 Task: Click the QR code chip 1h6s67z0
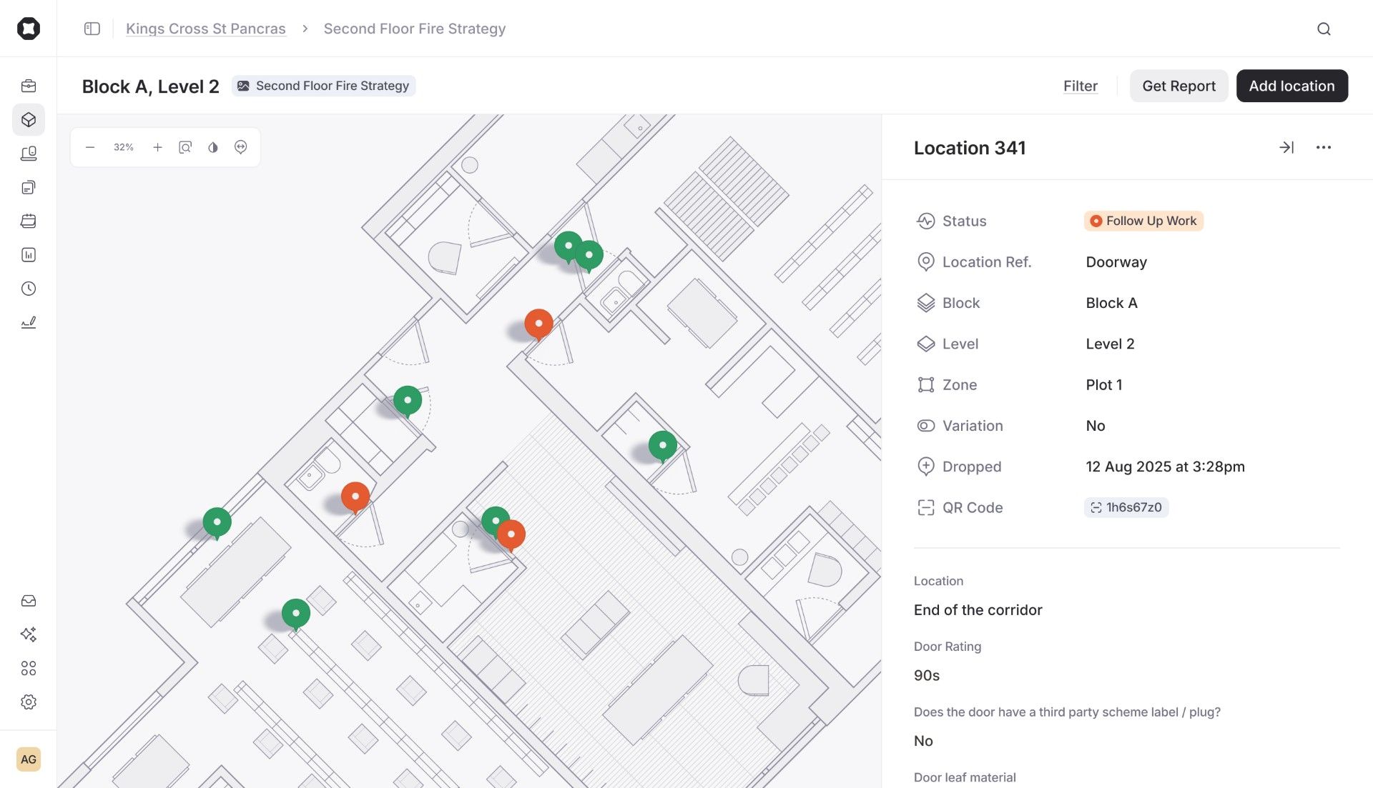pyautogui.click(x=1126, y=507)
